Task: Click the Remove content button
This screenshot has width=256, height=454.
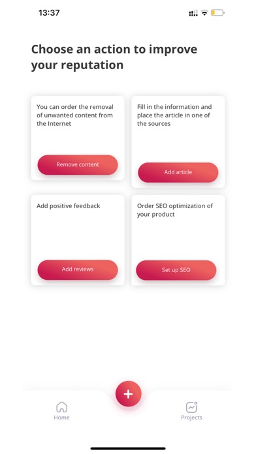Action: pos(78,165)
